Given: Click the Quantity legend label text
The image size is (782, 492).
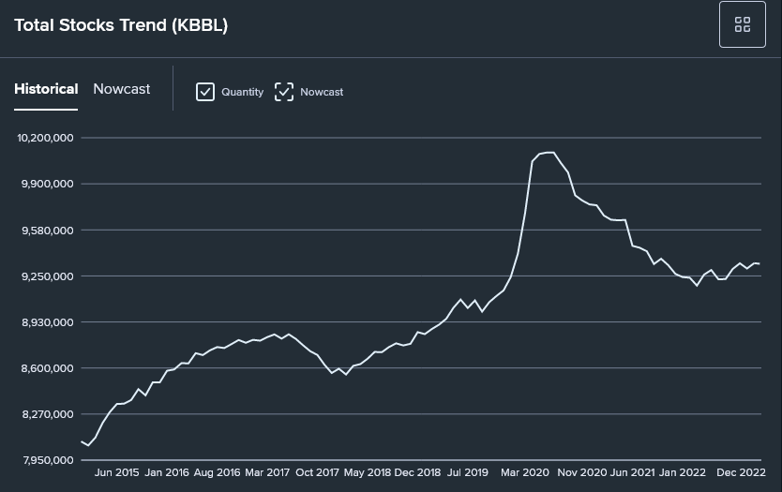Looking at the screenshot, I should pyautogui.click(x=242, y=92).
